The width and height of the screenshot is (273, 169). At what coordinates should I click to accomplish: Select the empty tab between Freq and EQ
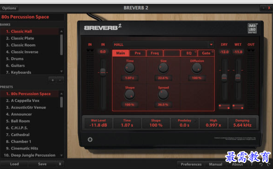pos(172,53)
